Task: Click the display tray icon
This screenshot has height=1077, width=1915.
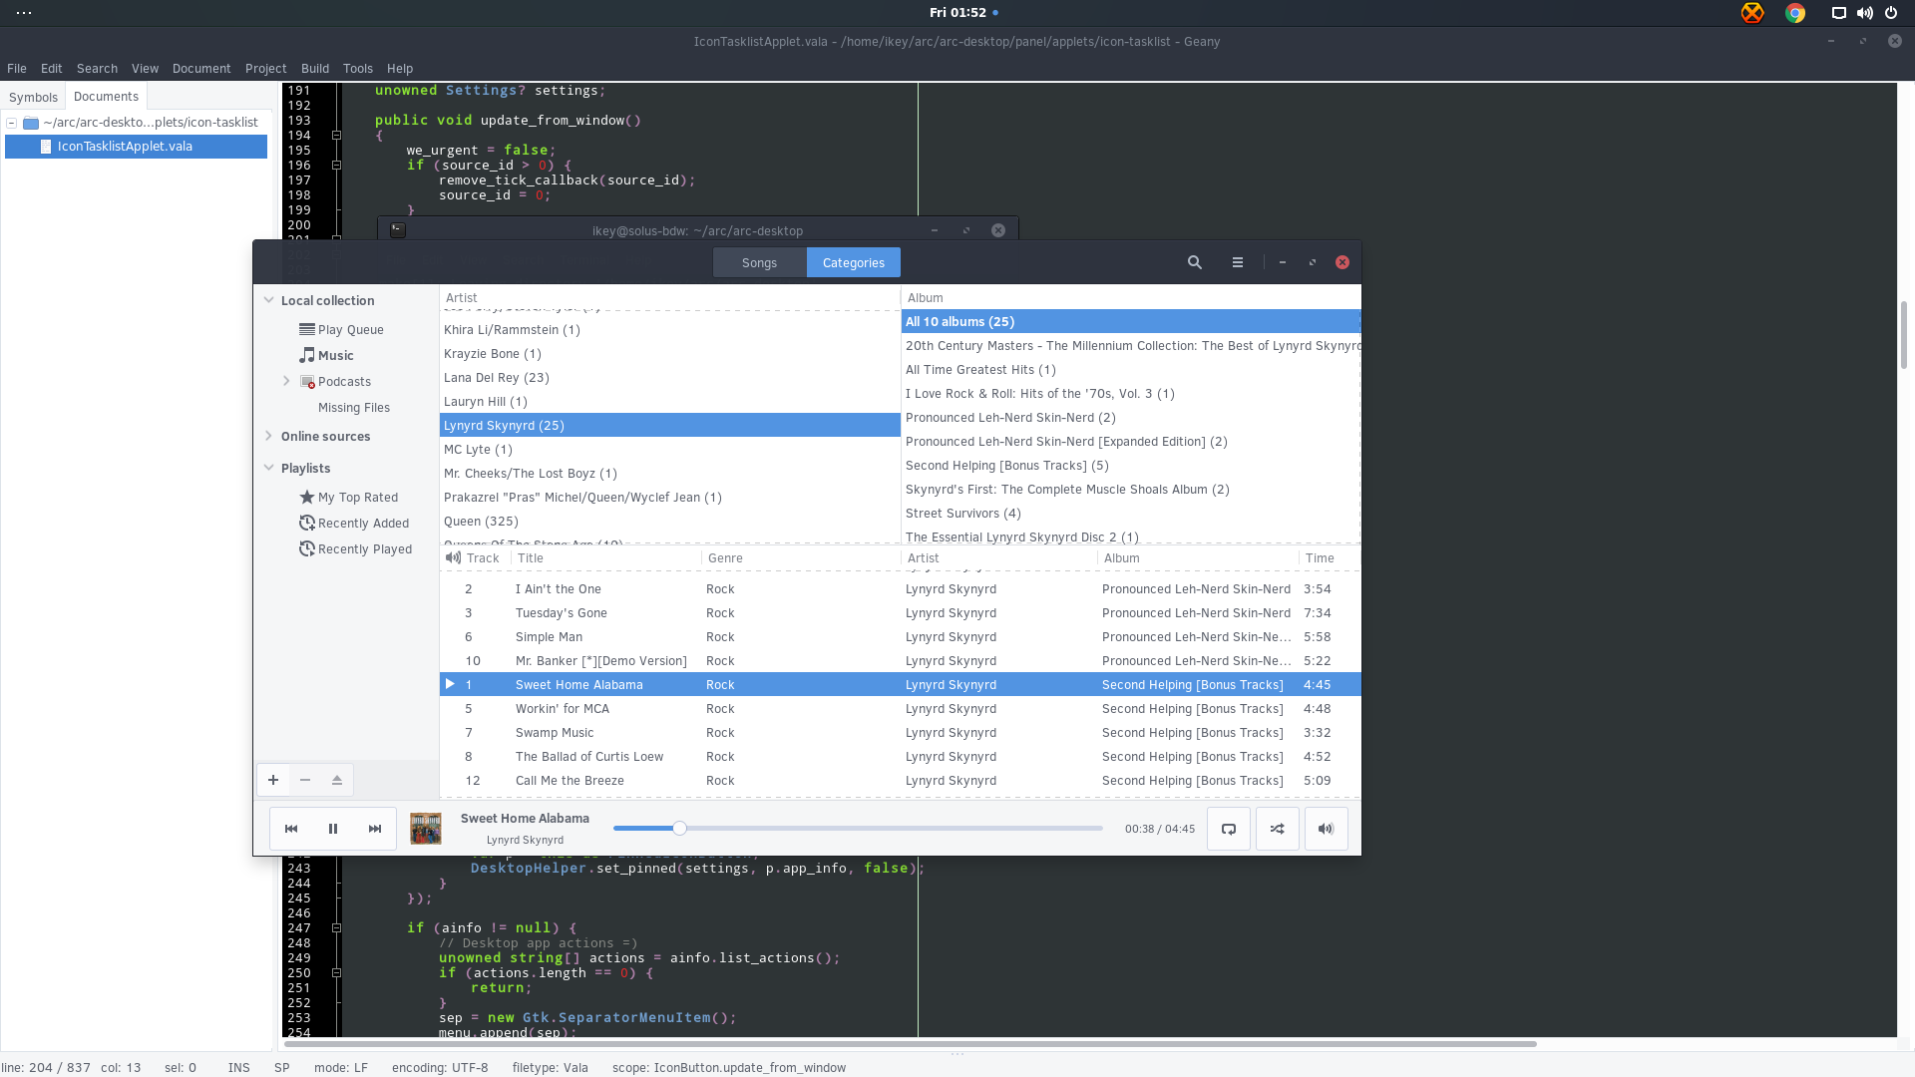Action: (1838, 13)
